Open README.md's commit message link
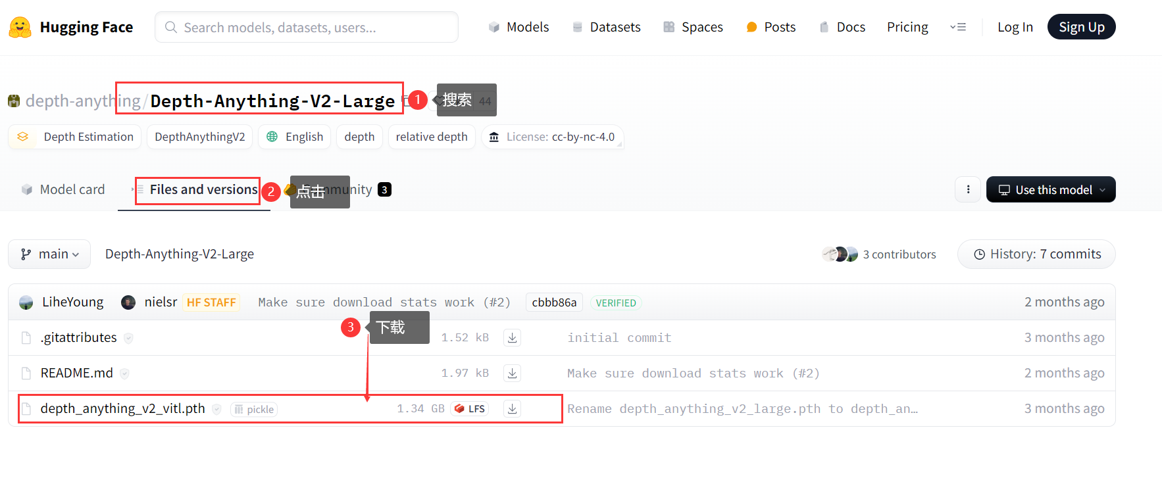Image resolution: width=1162 pixels, height=482 pixels. click(694, 373)
